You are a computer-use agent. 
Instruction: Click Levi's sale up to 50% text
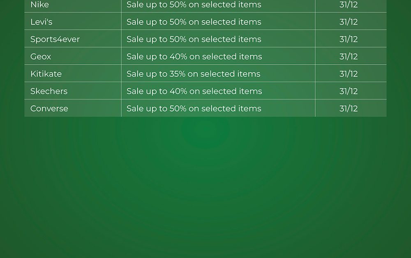tap(194, 22)
